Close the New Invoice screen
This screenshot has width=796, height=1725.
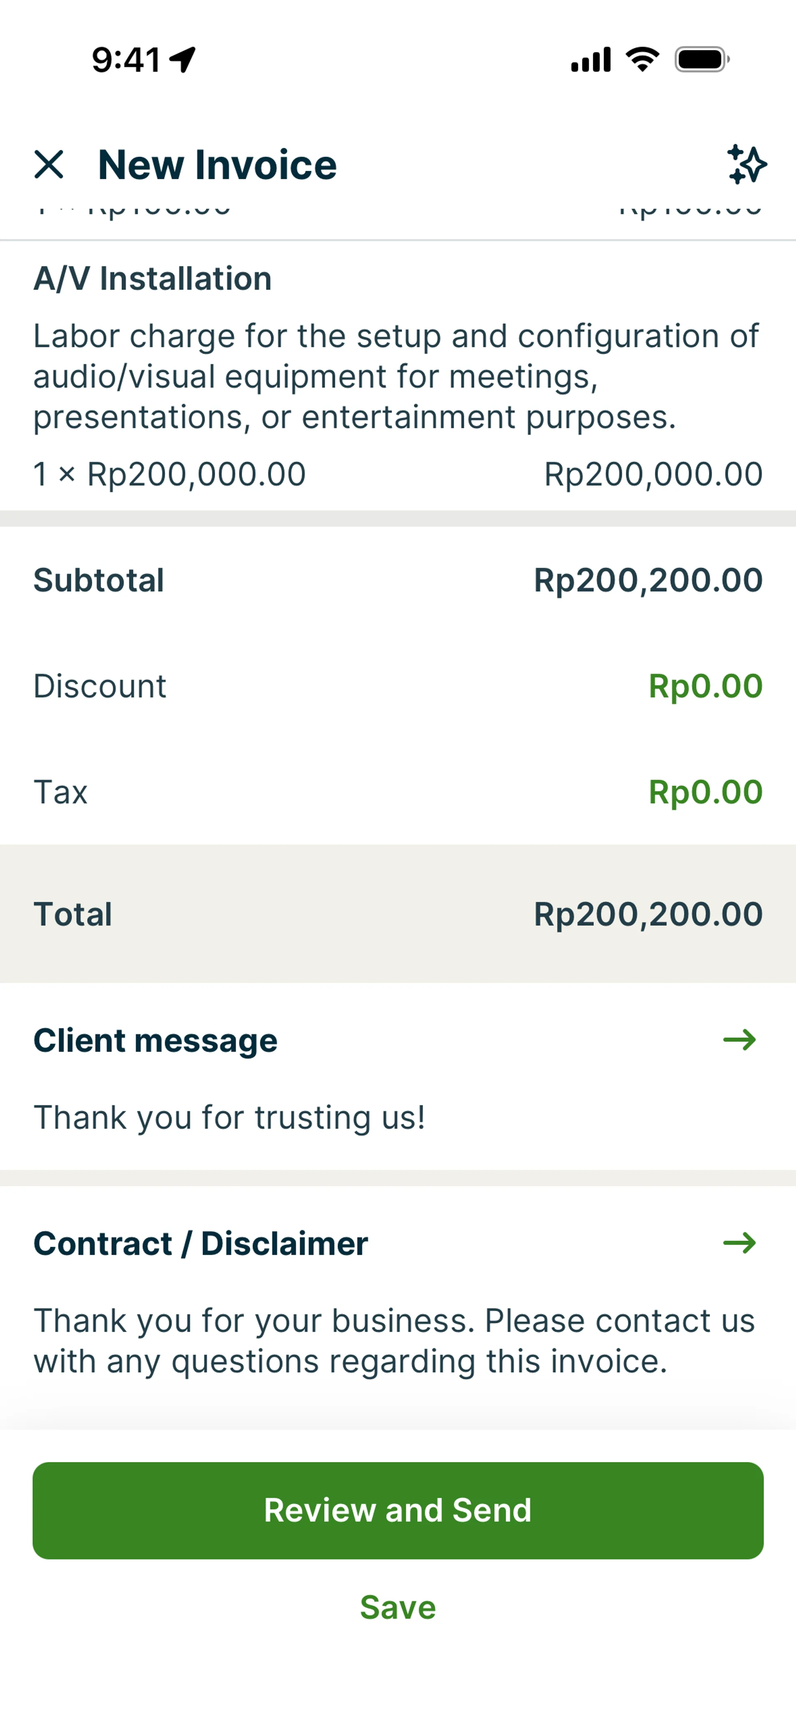click(49, 165)
